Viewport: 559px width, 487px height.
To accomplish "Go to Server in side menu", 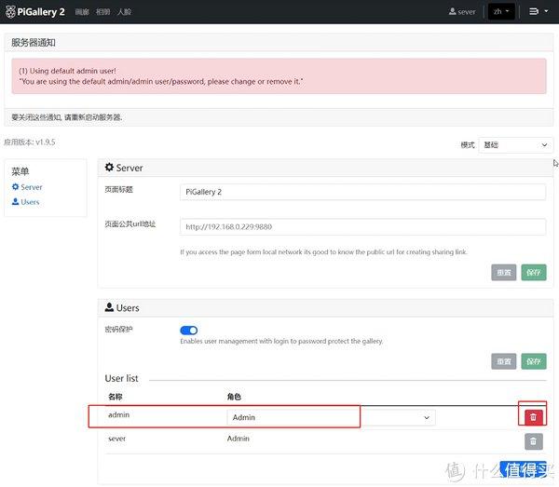I will [27, 187].
